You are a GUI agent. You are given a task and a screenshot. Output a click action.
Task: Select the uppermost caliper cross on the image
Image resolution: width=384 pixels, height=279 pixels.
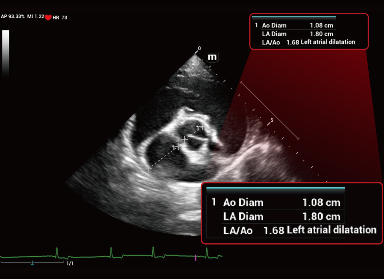coord(202,126)
